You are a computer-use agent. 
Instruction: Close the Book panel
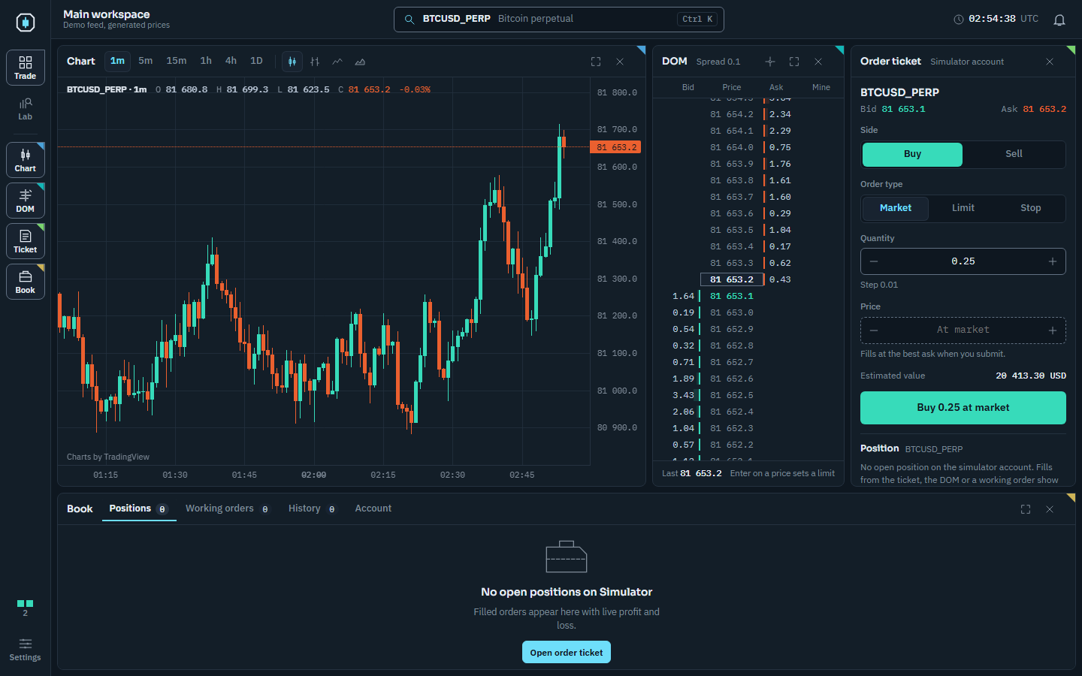pos(1050,509)
